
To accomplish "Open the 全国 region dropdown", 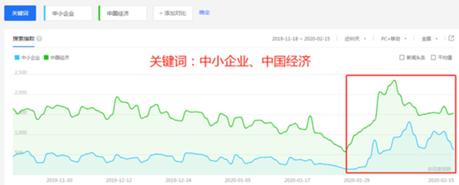I will pos(429,39).
